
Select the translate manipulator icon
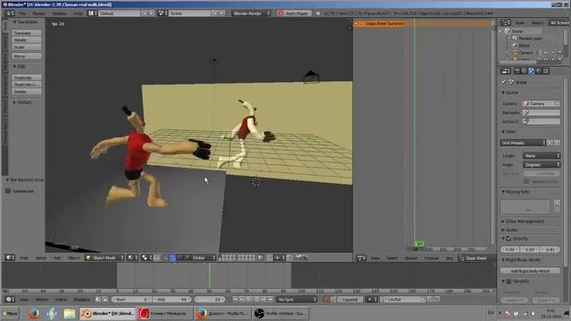173,258
